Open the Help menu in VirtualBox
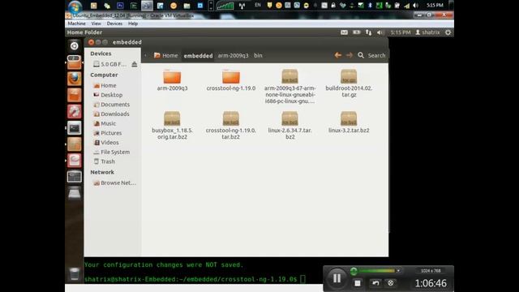The width and height of the screenshot is (519, 292). pyautogui.click(x=133, y=24)
